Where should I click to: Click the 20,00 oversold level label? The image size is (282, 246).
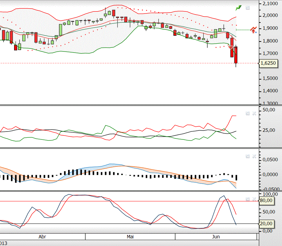click(x=266, y=224)
